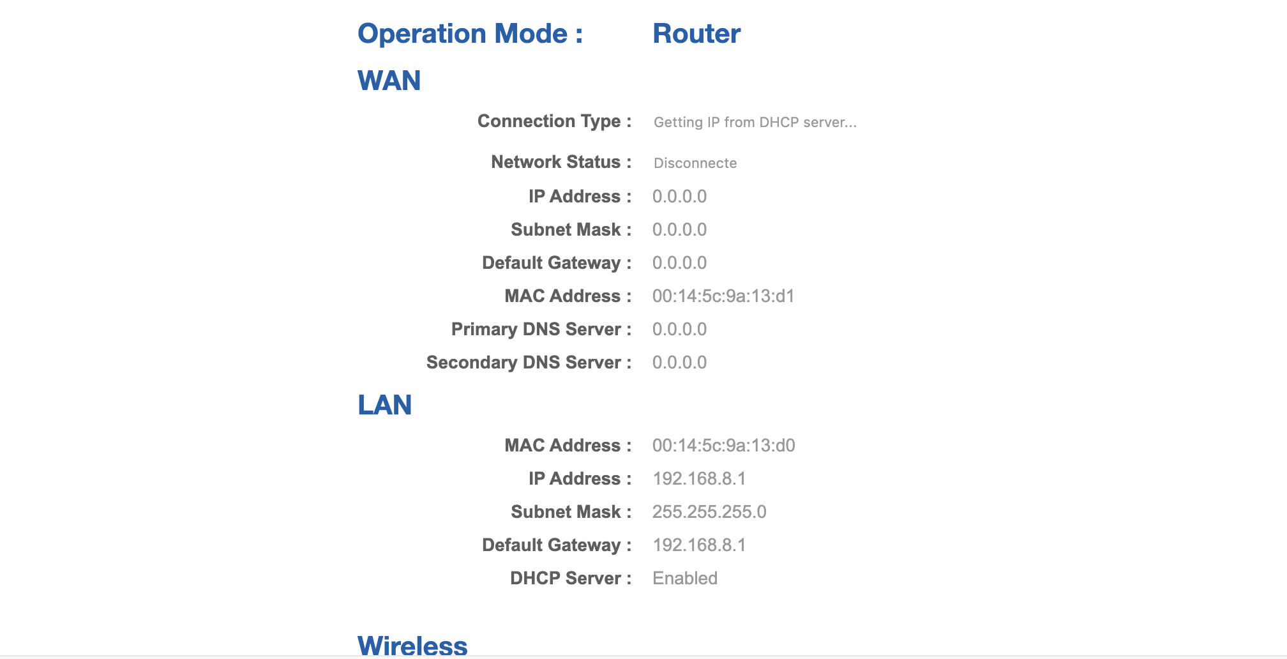Click the LAN IP Address value 192.168.8.1
The width and height of the screenshot is (1287, 659).
[x=698, y=479]
